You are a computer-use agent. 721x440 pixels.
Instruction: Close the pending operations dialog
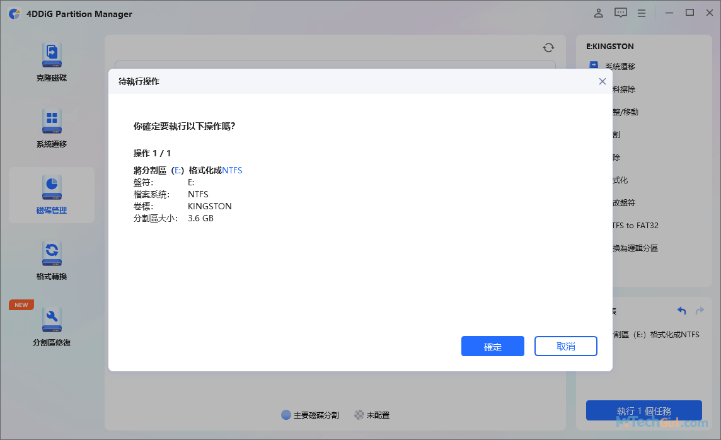[602, 81]
